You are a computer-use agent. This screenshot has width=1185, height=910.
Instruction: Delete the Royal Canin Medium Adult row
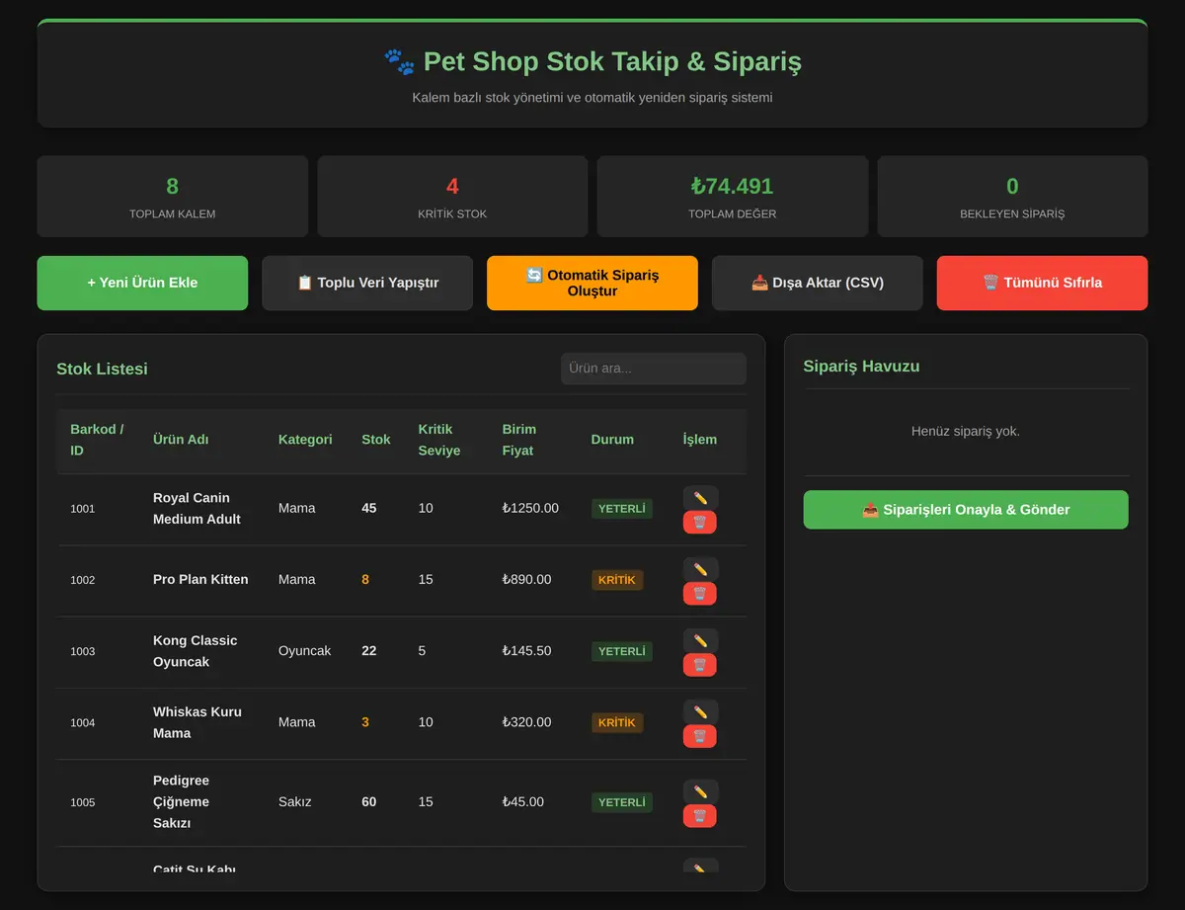(x=700, y=523)
